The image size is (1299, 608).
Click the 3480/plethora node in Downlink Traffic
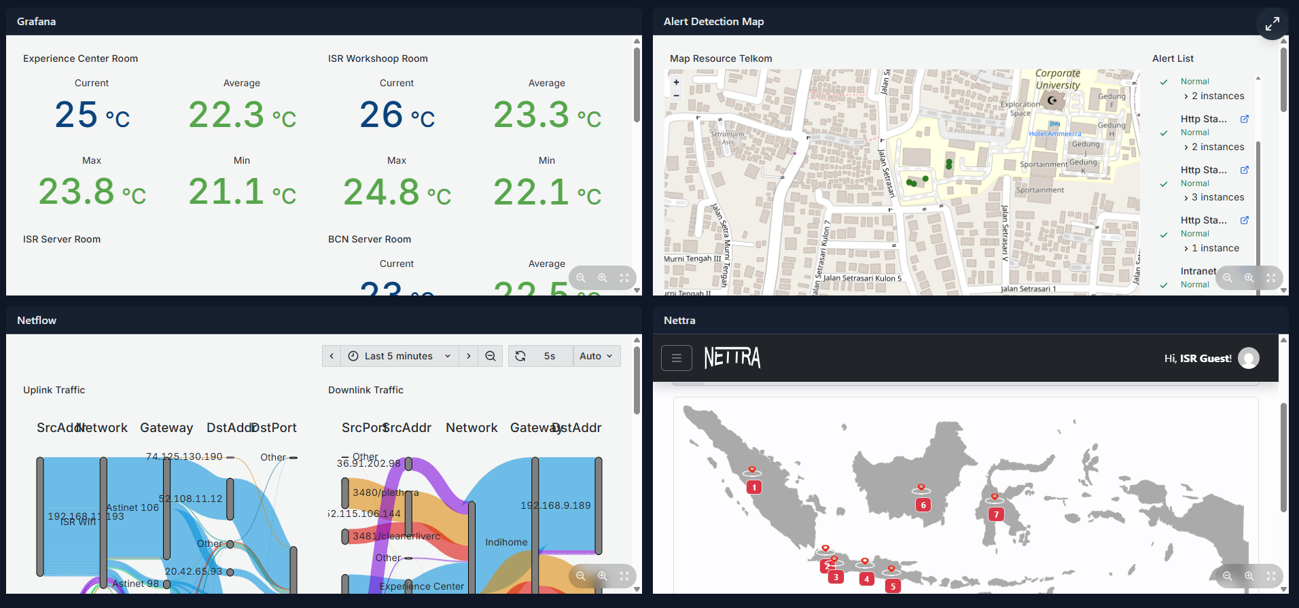(x=345, y=493)
